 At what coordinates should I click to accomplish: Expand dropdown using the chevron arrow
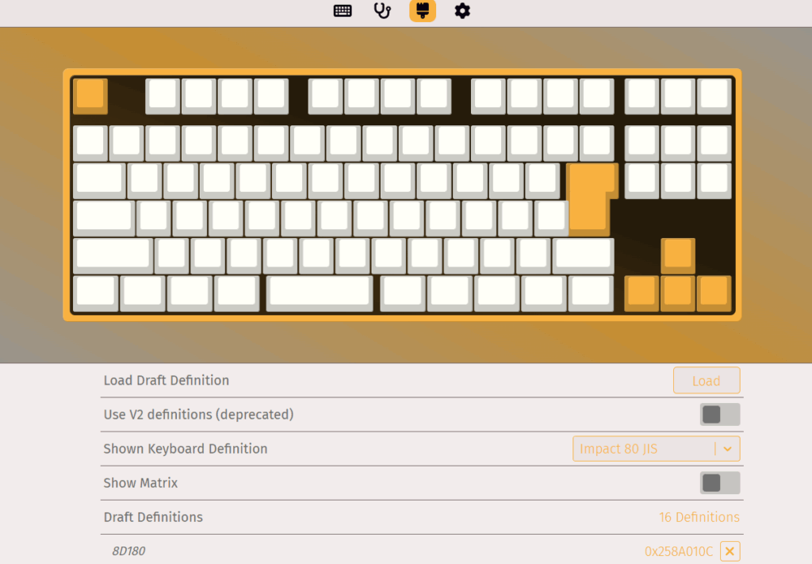click(x=727, y=449)
